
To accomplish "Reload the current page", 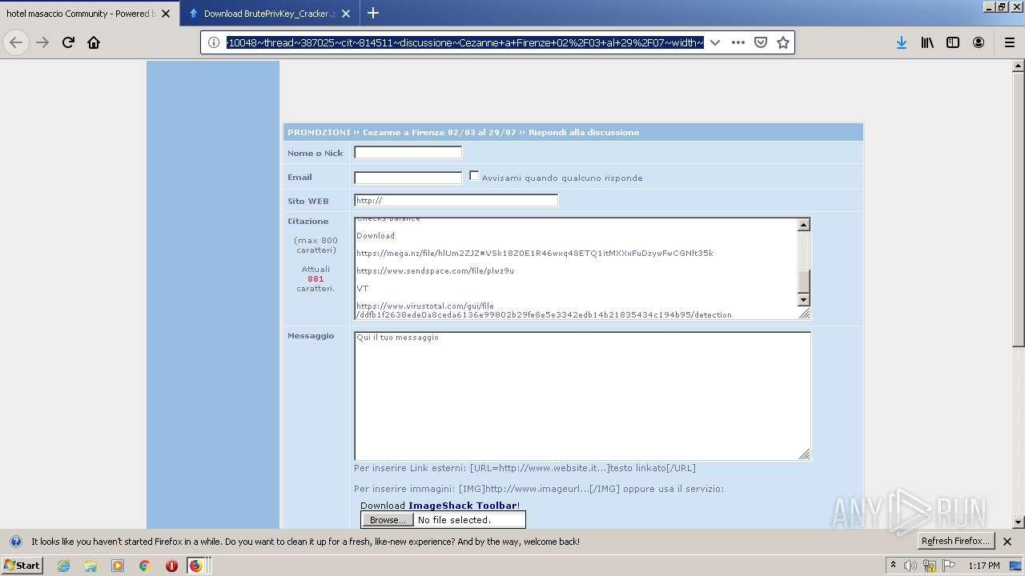I will (x=69, y=42).
